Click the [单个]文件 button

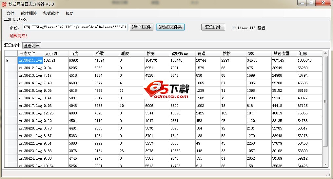coord(142,27)
